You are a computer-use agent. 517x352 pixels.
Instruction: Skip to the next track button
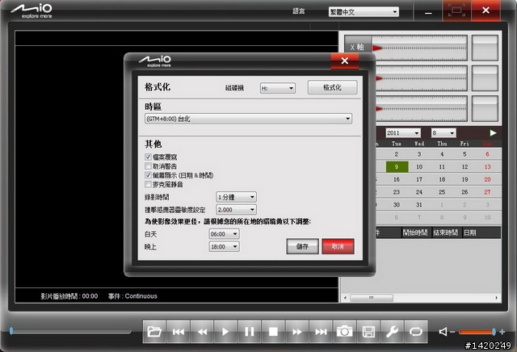point(321,332)
